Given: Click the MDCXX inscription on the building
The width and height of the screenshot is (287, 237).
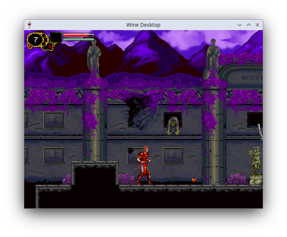Looking at the screenshot, I should click(252, 78).
